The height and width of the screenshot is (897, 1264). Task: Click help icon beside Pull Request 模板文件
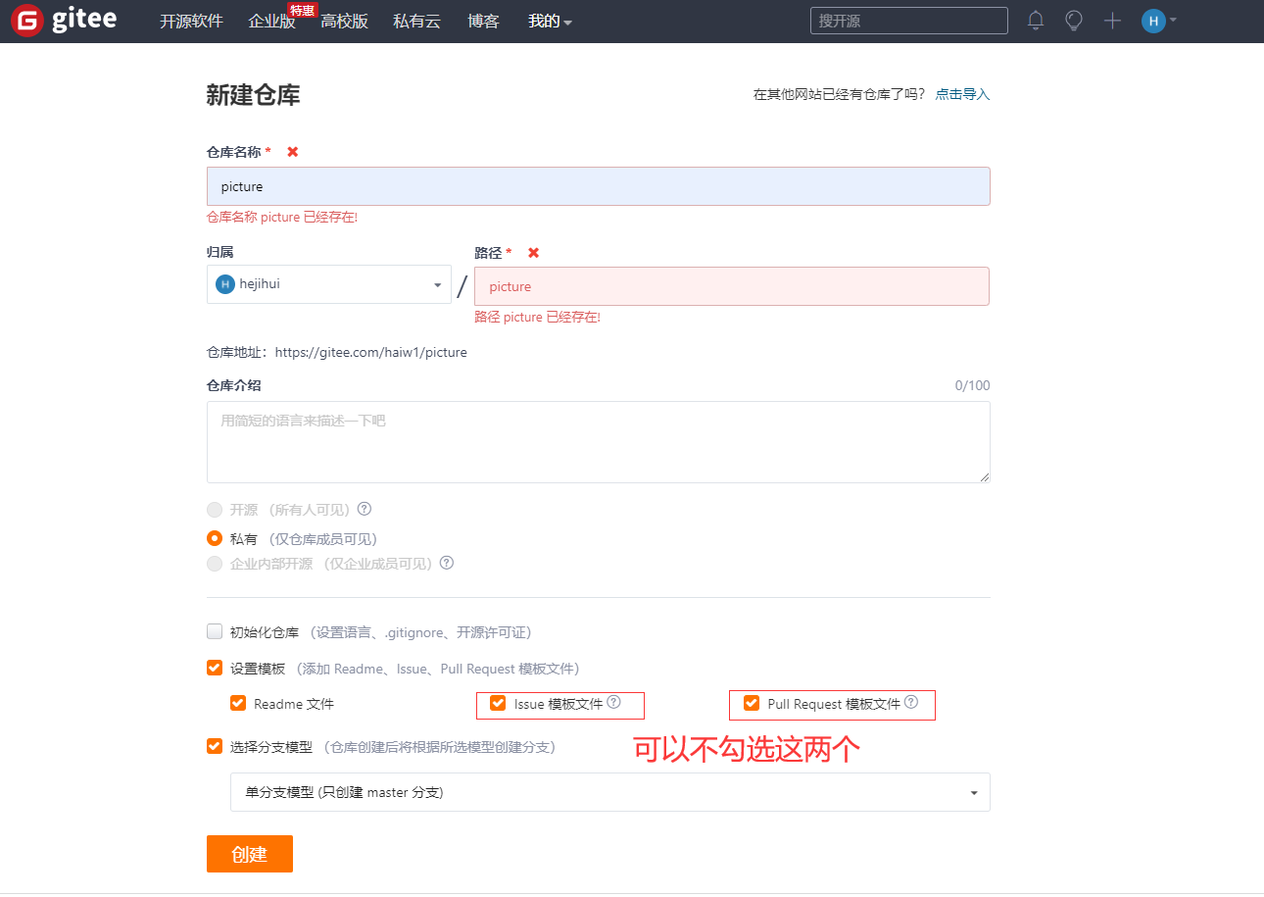(x=911, y=702)
